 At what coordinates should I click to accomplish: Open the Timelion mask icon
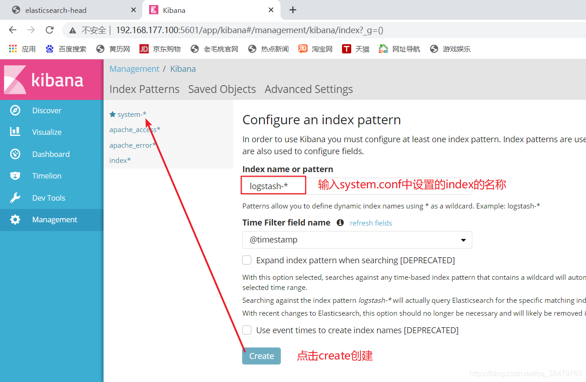tap(15, 176)
